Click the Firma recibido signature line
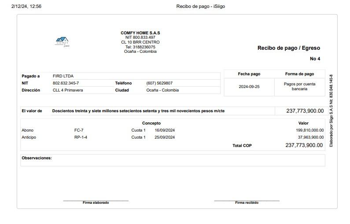350x224 pixels. pos(247,202)
